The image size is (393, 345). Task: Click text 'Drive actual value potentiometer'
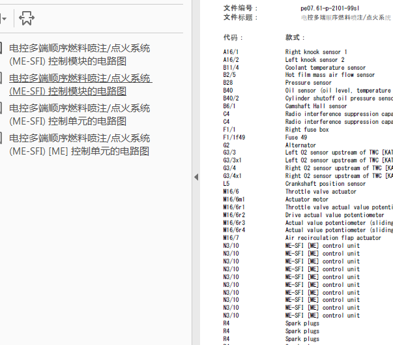[x=334, y=215]
